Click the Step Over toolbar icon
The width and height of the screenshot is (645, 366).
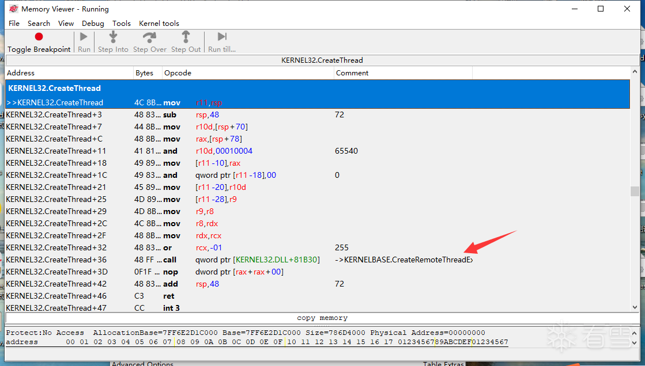149,37
